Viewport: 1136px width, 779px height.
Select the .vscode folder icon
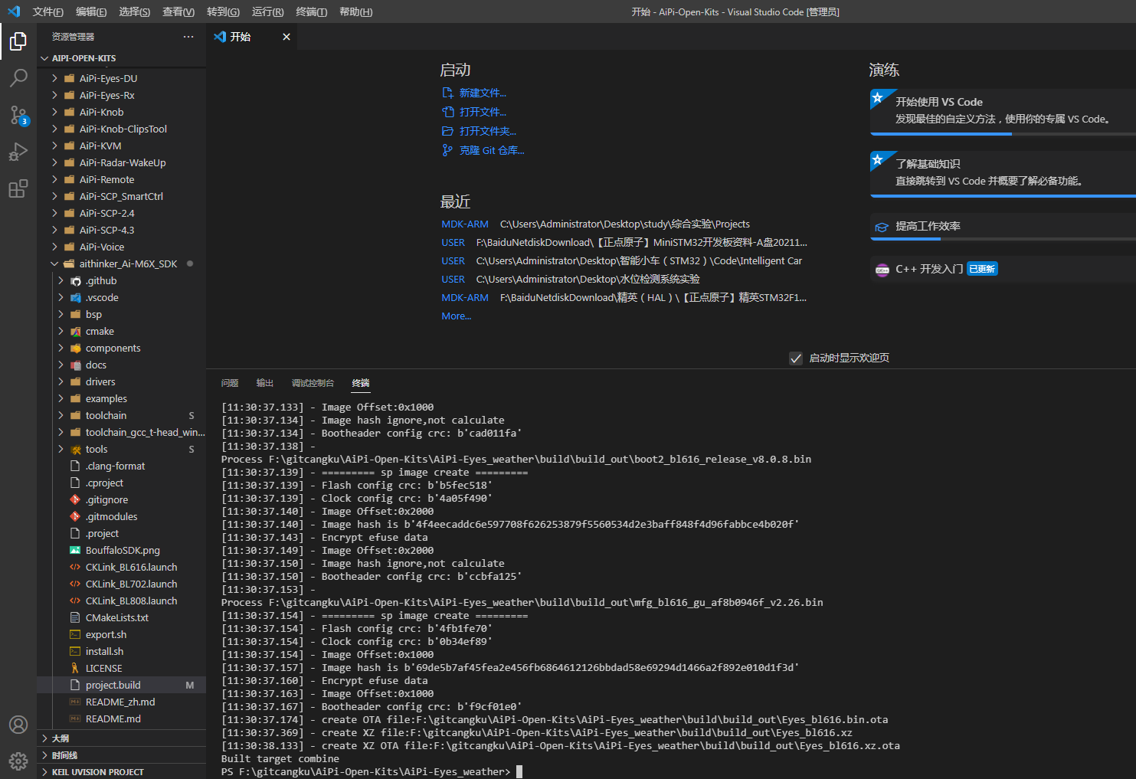(76, 298)
